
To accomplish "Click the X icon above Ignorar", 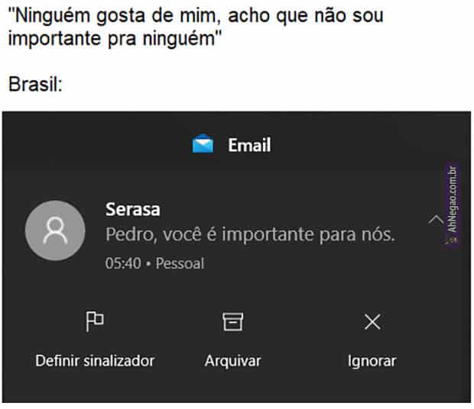I will tap(372, 323).
